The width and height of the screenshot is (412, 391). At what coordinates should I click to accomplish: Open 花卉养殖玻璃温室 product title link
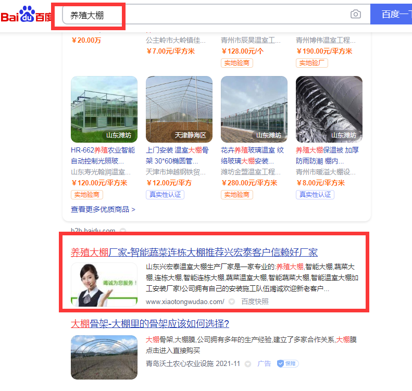[x=252, y=155]
